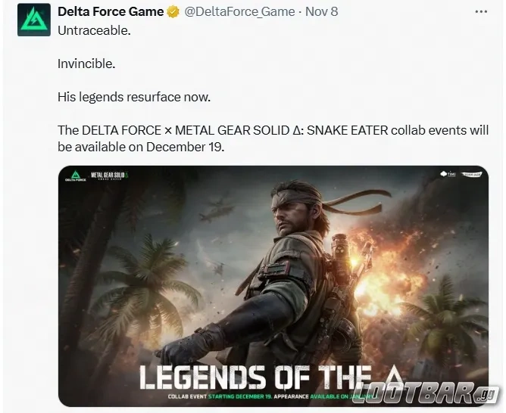506x413 pixels.
Task: Click the Team Jade logo in the banner
Action: tap(471, 174)
